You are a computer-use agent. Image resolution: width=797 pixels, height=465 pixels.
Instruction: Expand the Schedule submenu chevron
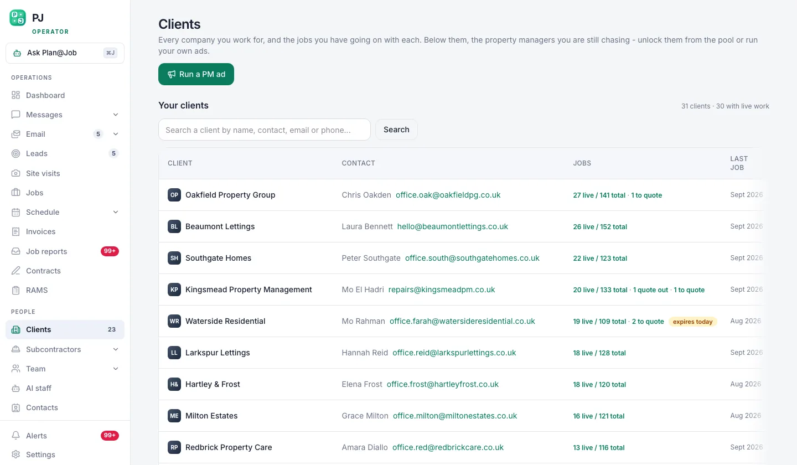click(x=116, y=212)
